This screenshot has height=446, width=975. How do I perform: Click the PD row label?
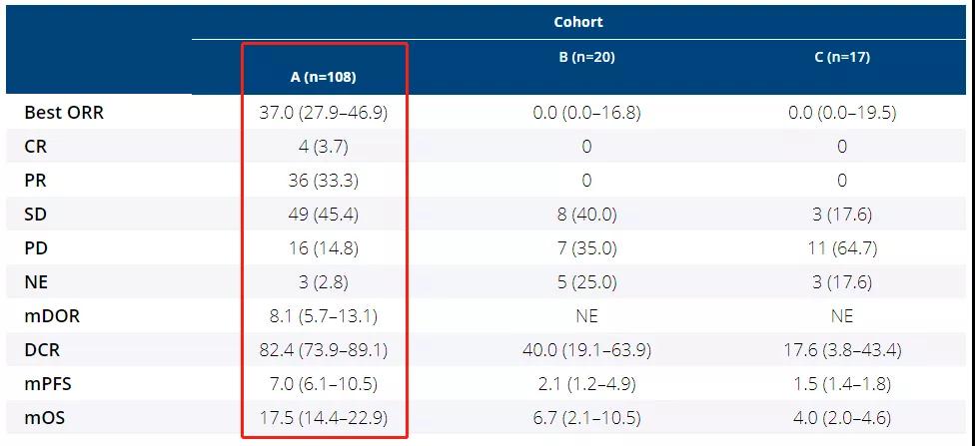[37, 248]
